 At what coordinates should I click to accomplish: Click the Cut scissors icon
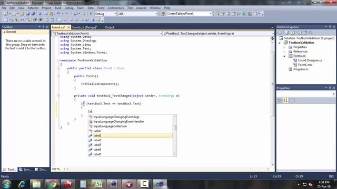(x=40, y=14)
